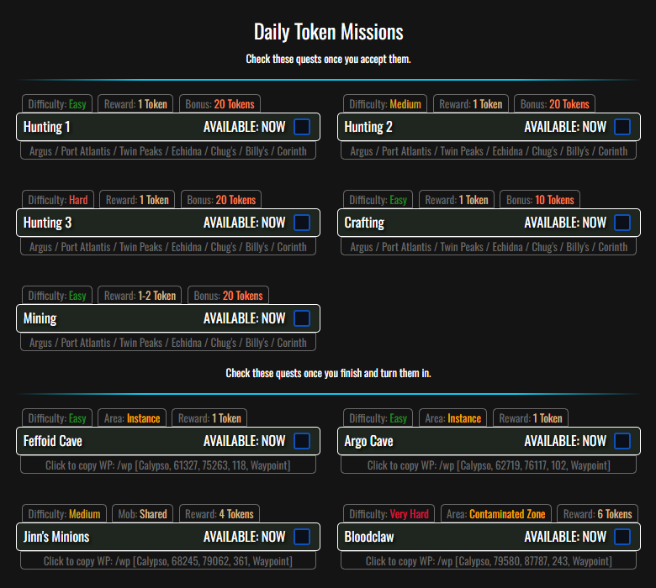This screenshot has width=656, height=588.
Task: Copy the Argo Cave waypoint command
Action: (489, 465)
